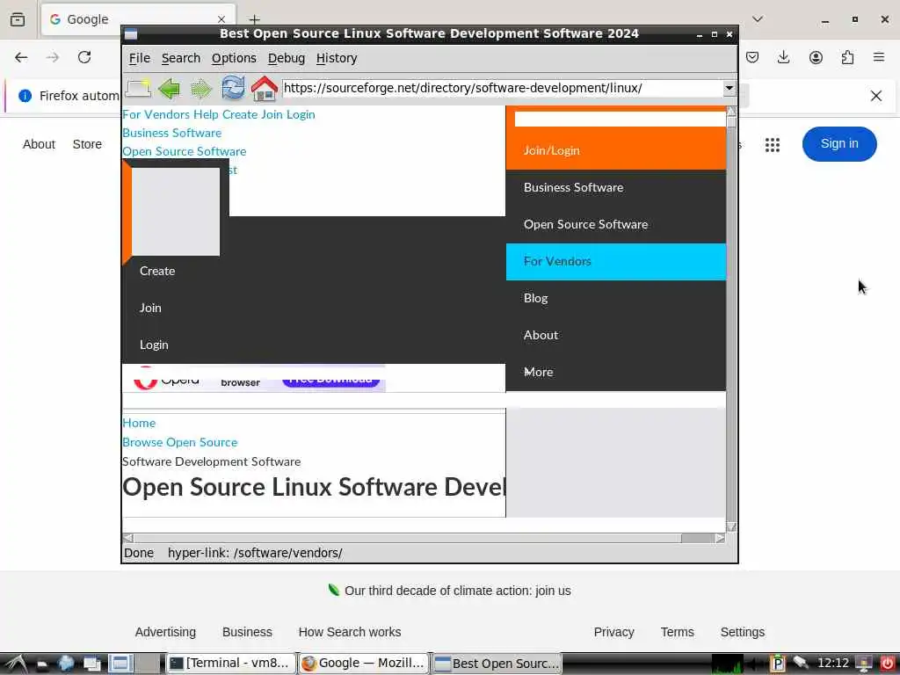Go forward using the green right arrow
The image size is (900, 675).
tap(201, 89)
